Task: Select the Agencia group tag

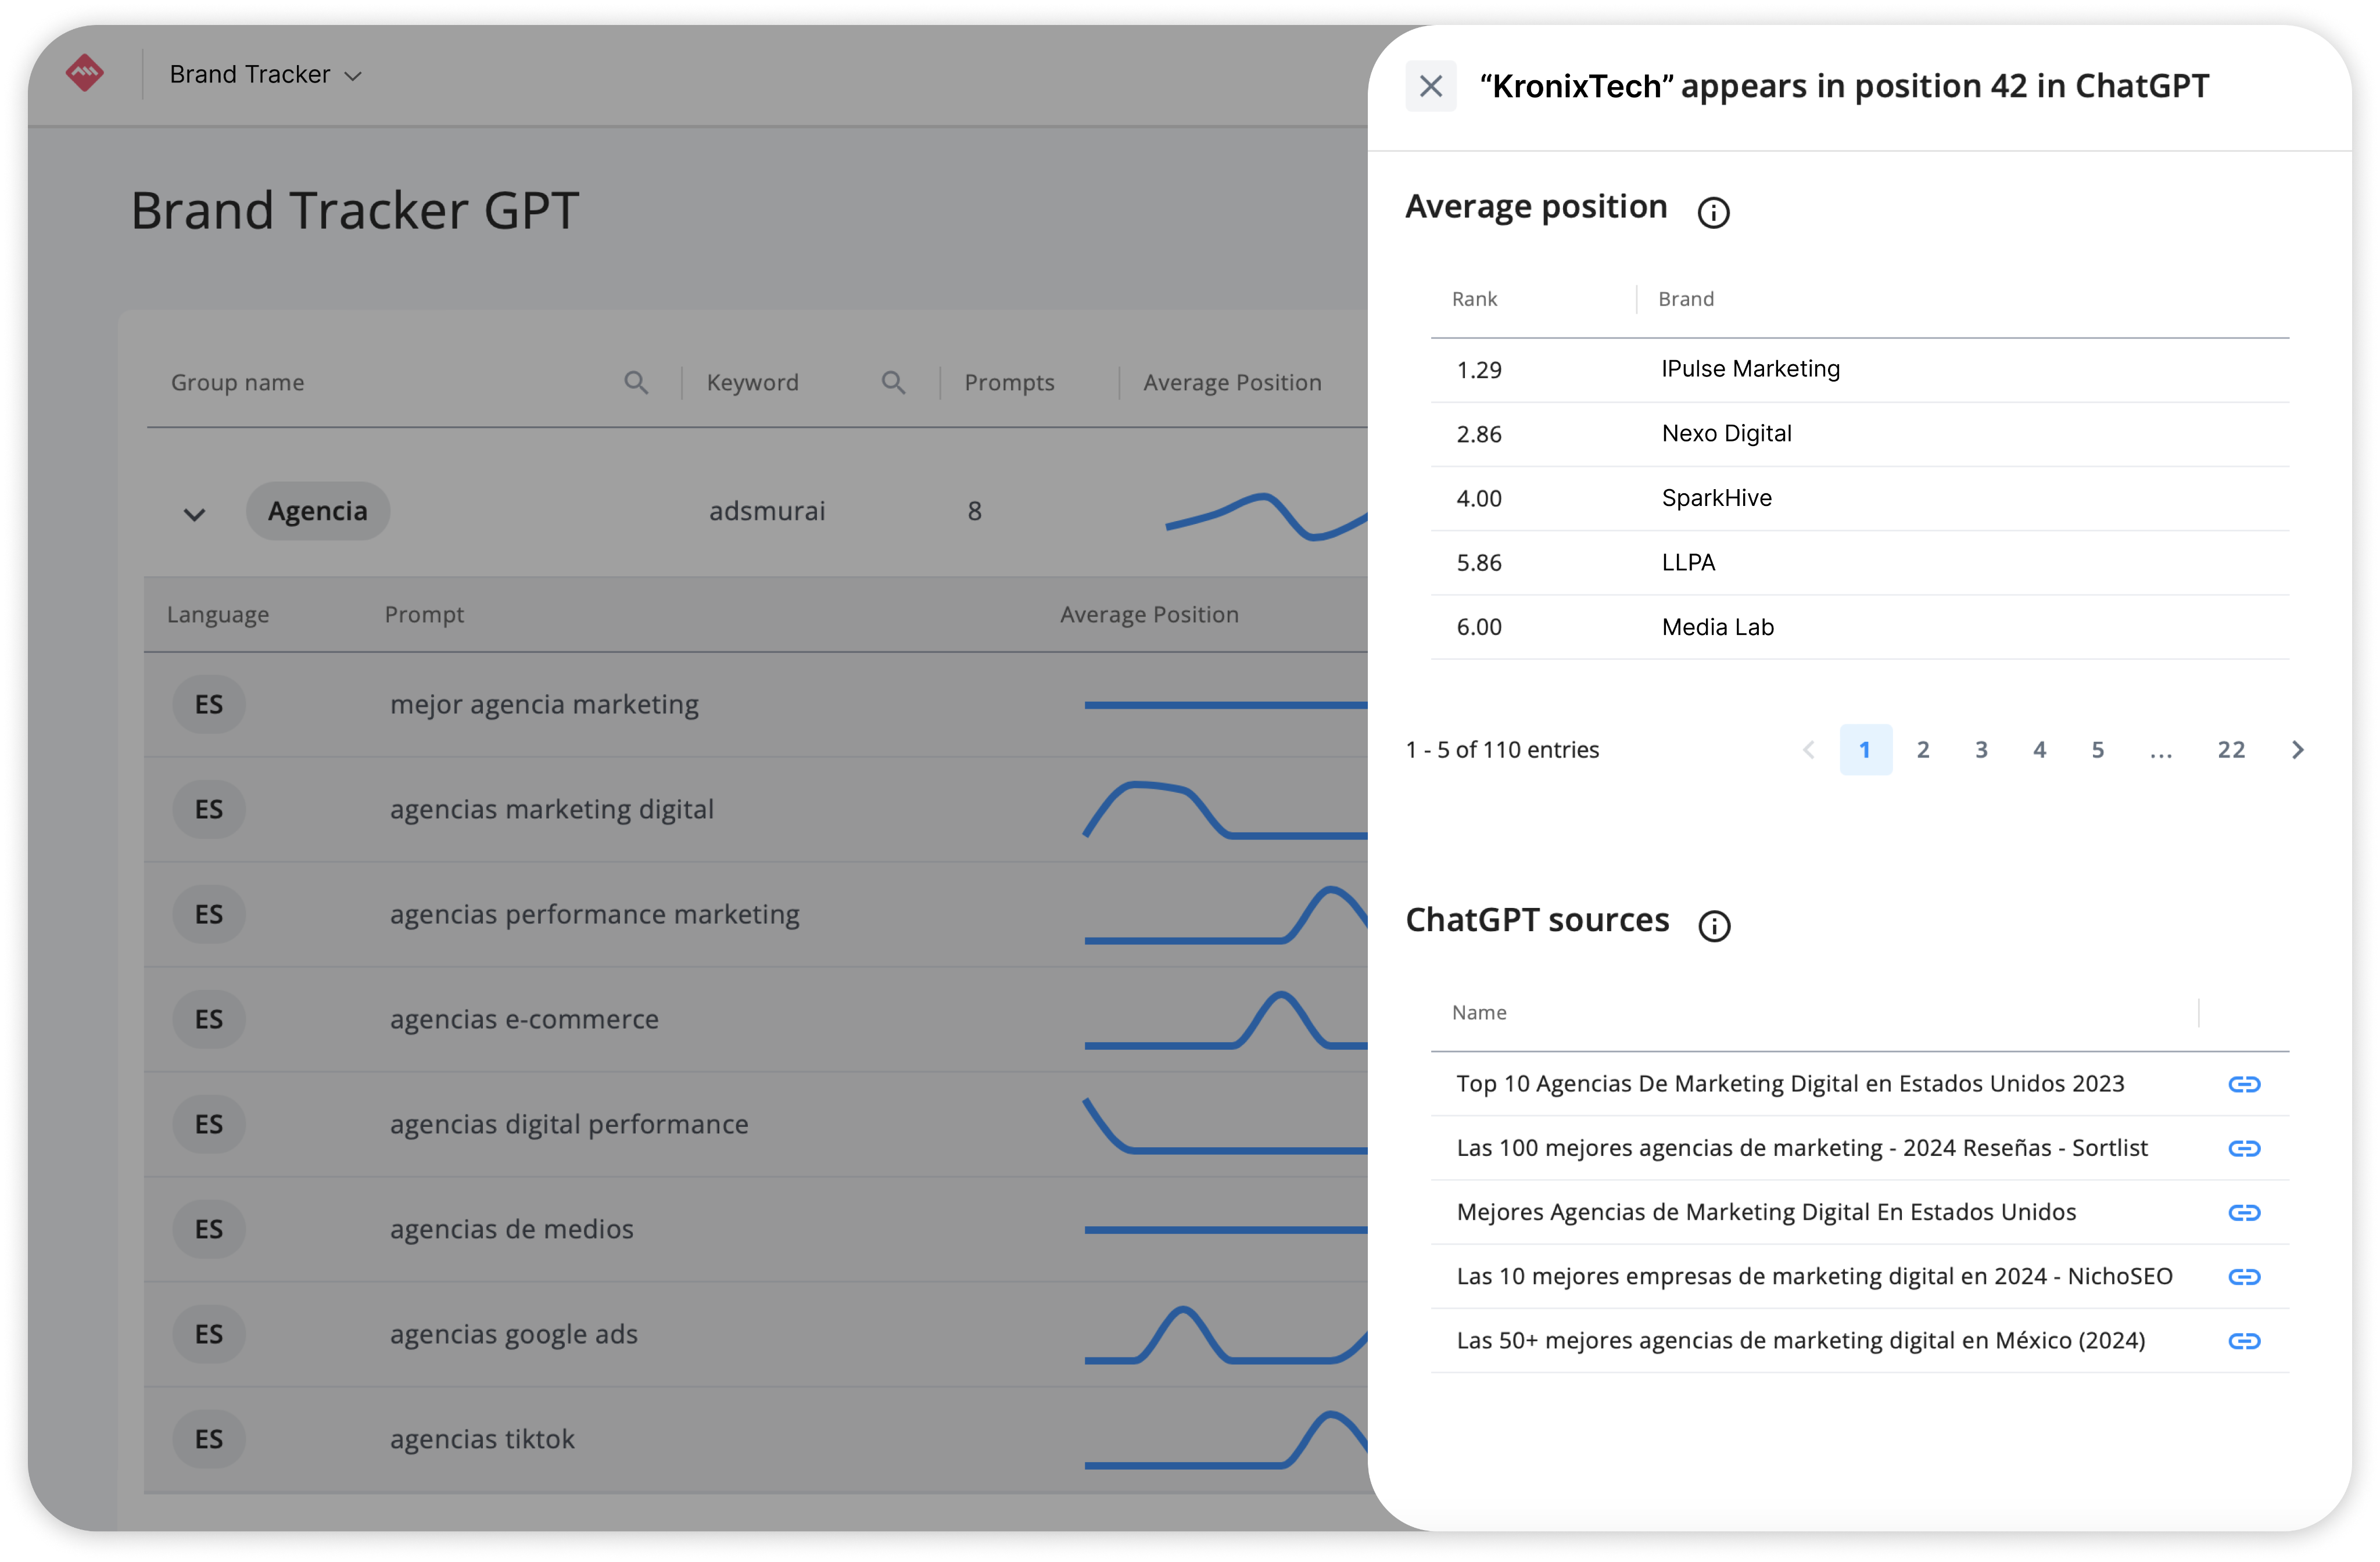Action: [318, 511]
